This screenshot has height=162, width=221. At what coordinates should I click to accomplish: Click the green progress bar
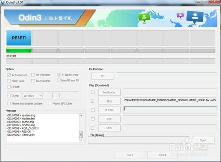click(19, 50)
